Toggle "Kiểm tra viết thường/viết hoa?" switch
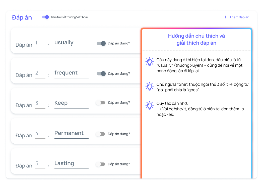The width and height of the screenshot is (263, 185). click(45, 17)
